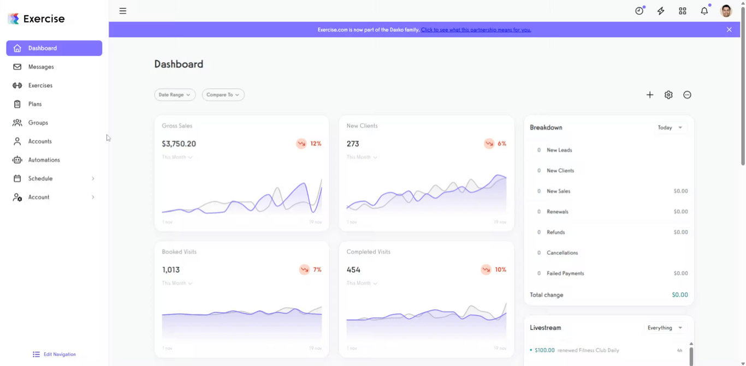This screenshot has height=366, width=746.
Task: Click the lightning bolt quick actions icon
Action: coord(661,11)
